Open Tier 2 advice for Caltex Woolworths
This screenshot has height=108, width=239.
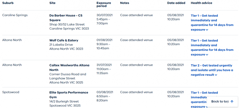pos(212,70)
